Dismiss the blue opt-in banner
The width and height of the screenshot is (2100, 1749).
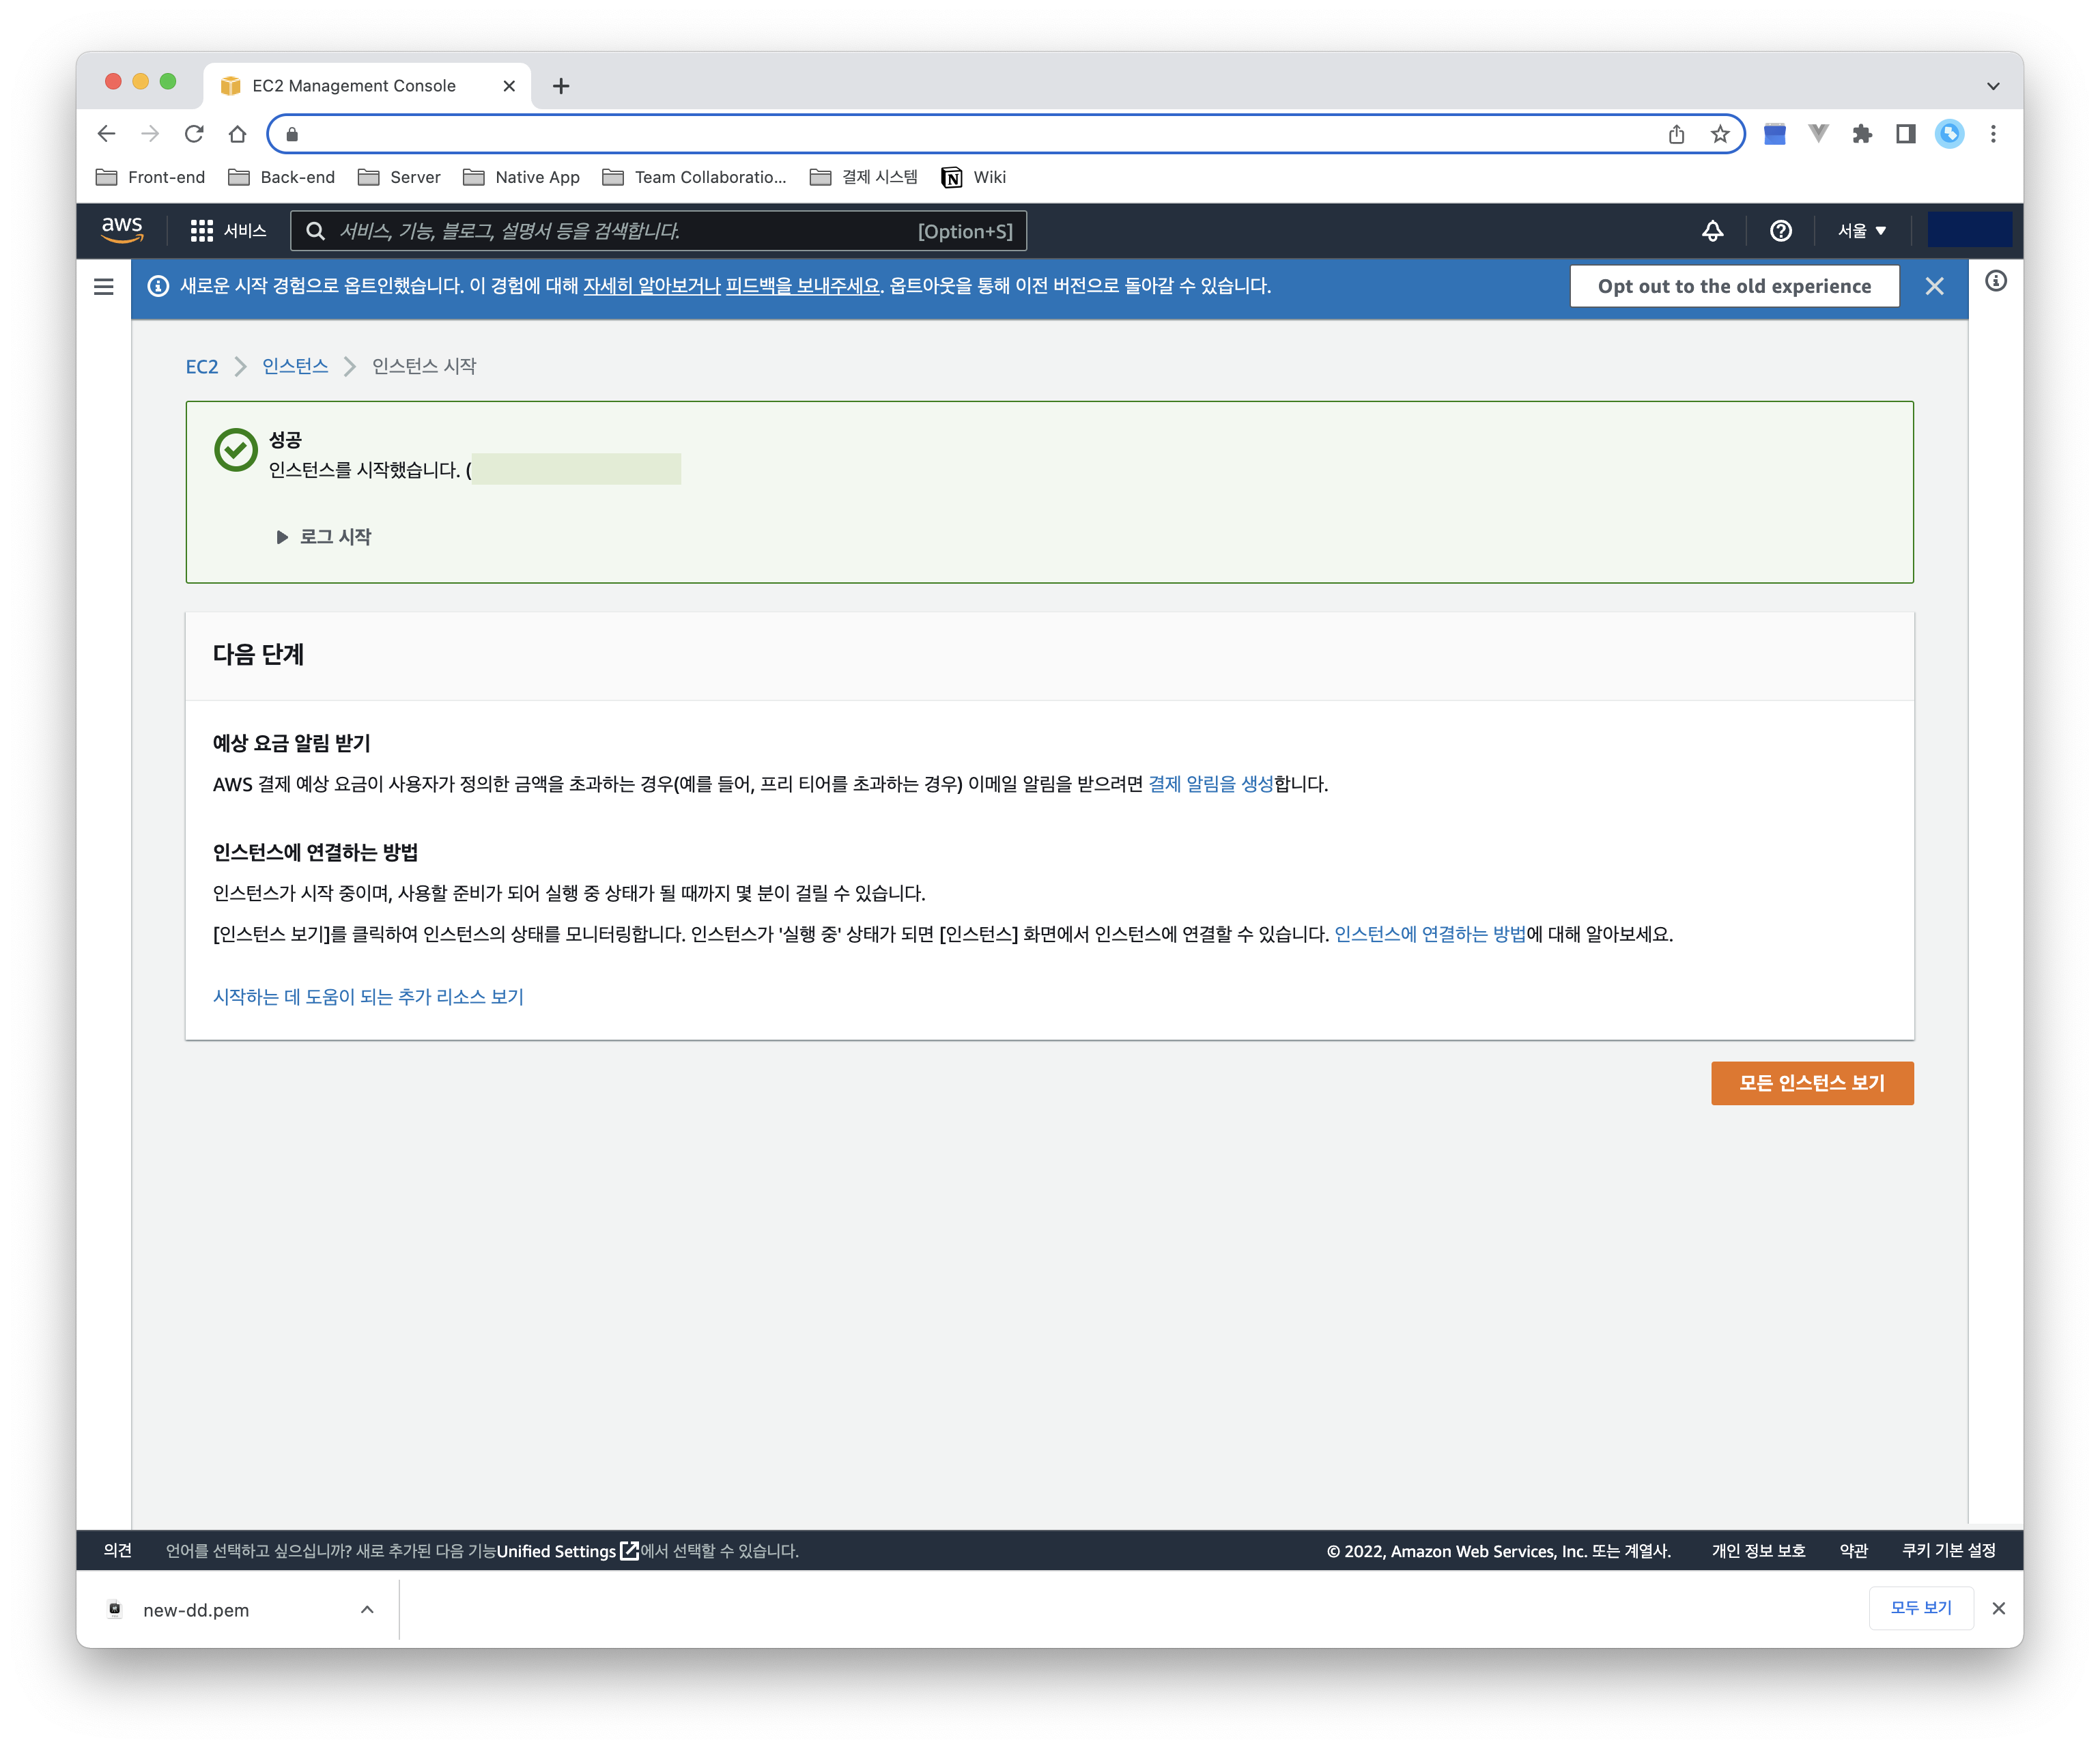pos(1934,287)
